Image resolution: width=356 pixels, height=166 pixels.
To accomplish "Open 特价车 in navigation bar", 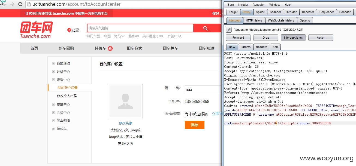I will click(100, 48).
